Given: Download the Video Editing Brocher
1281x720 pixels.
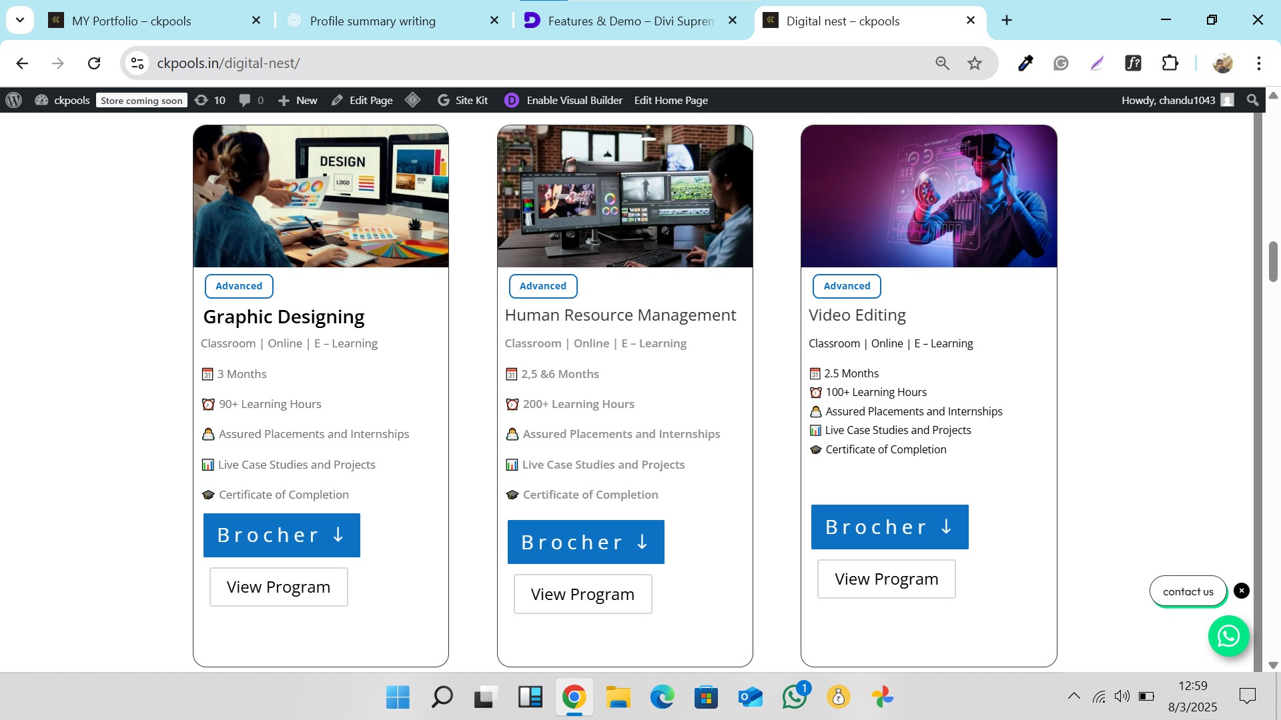Looking at the screenshot, I should tap(889, 527).
